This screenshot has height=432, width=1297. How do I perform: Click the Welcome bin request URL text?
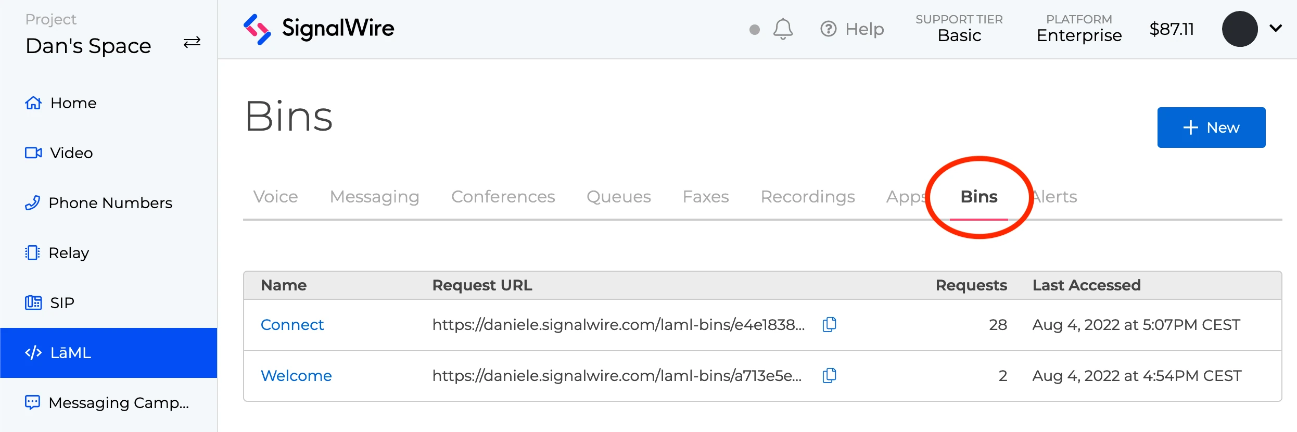[x=617, y=376]
